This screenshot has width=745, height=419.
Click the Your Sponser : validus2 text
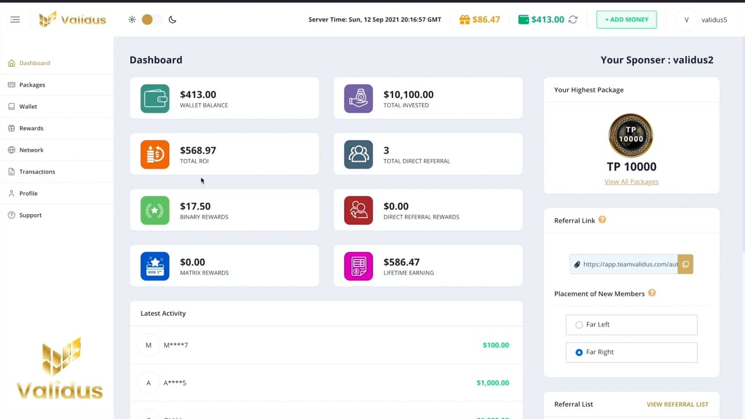(657, 60)
